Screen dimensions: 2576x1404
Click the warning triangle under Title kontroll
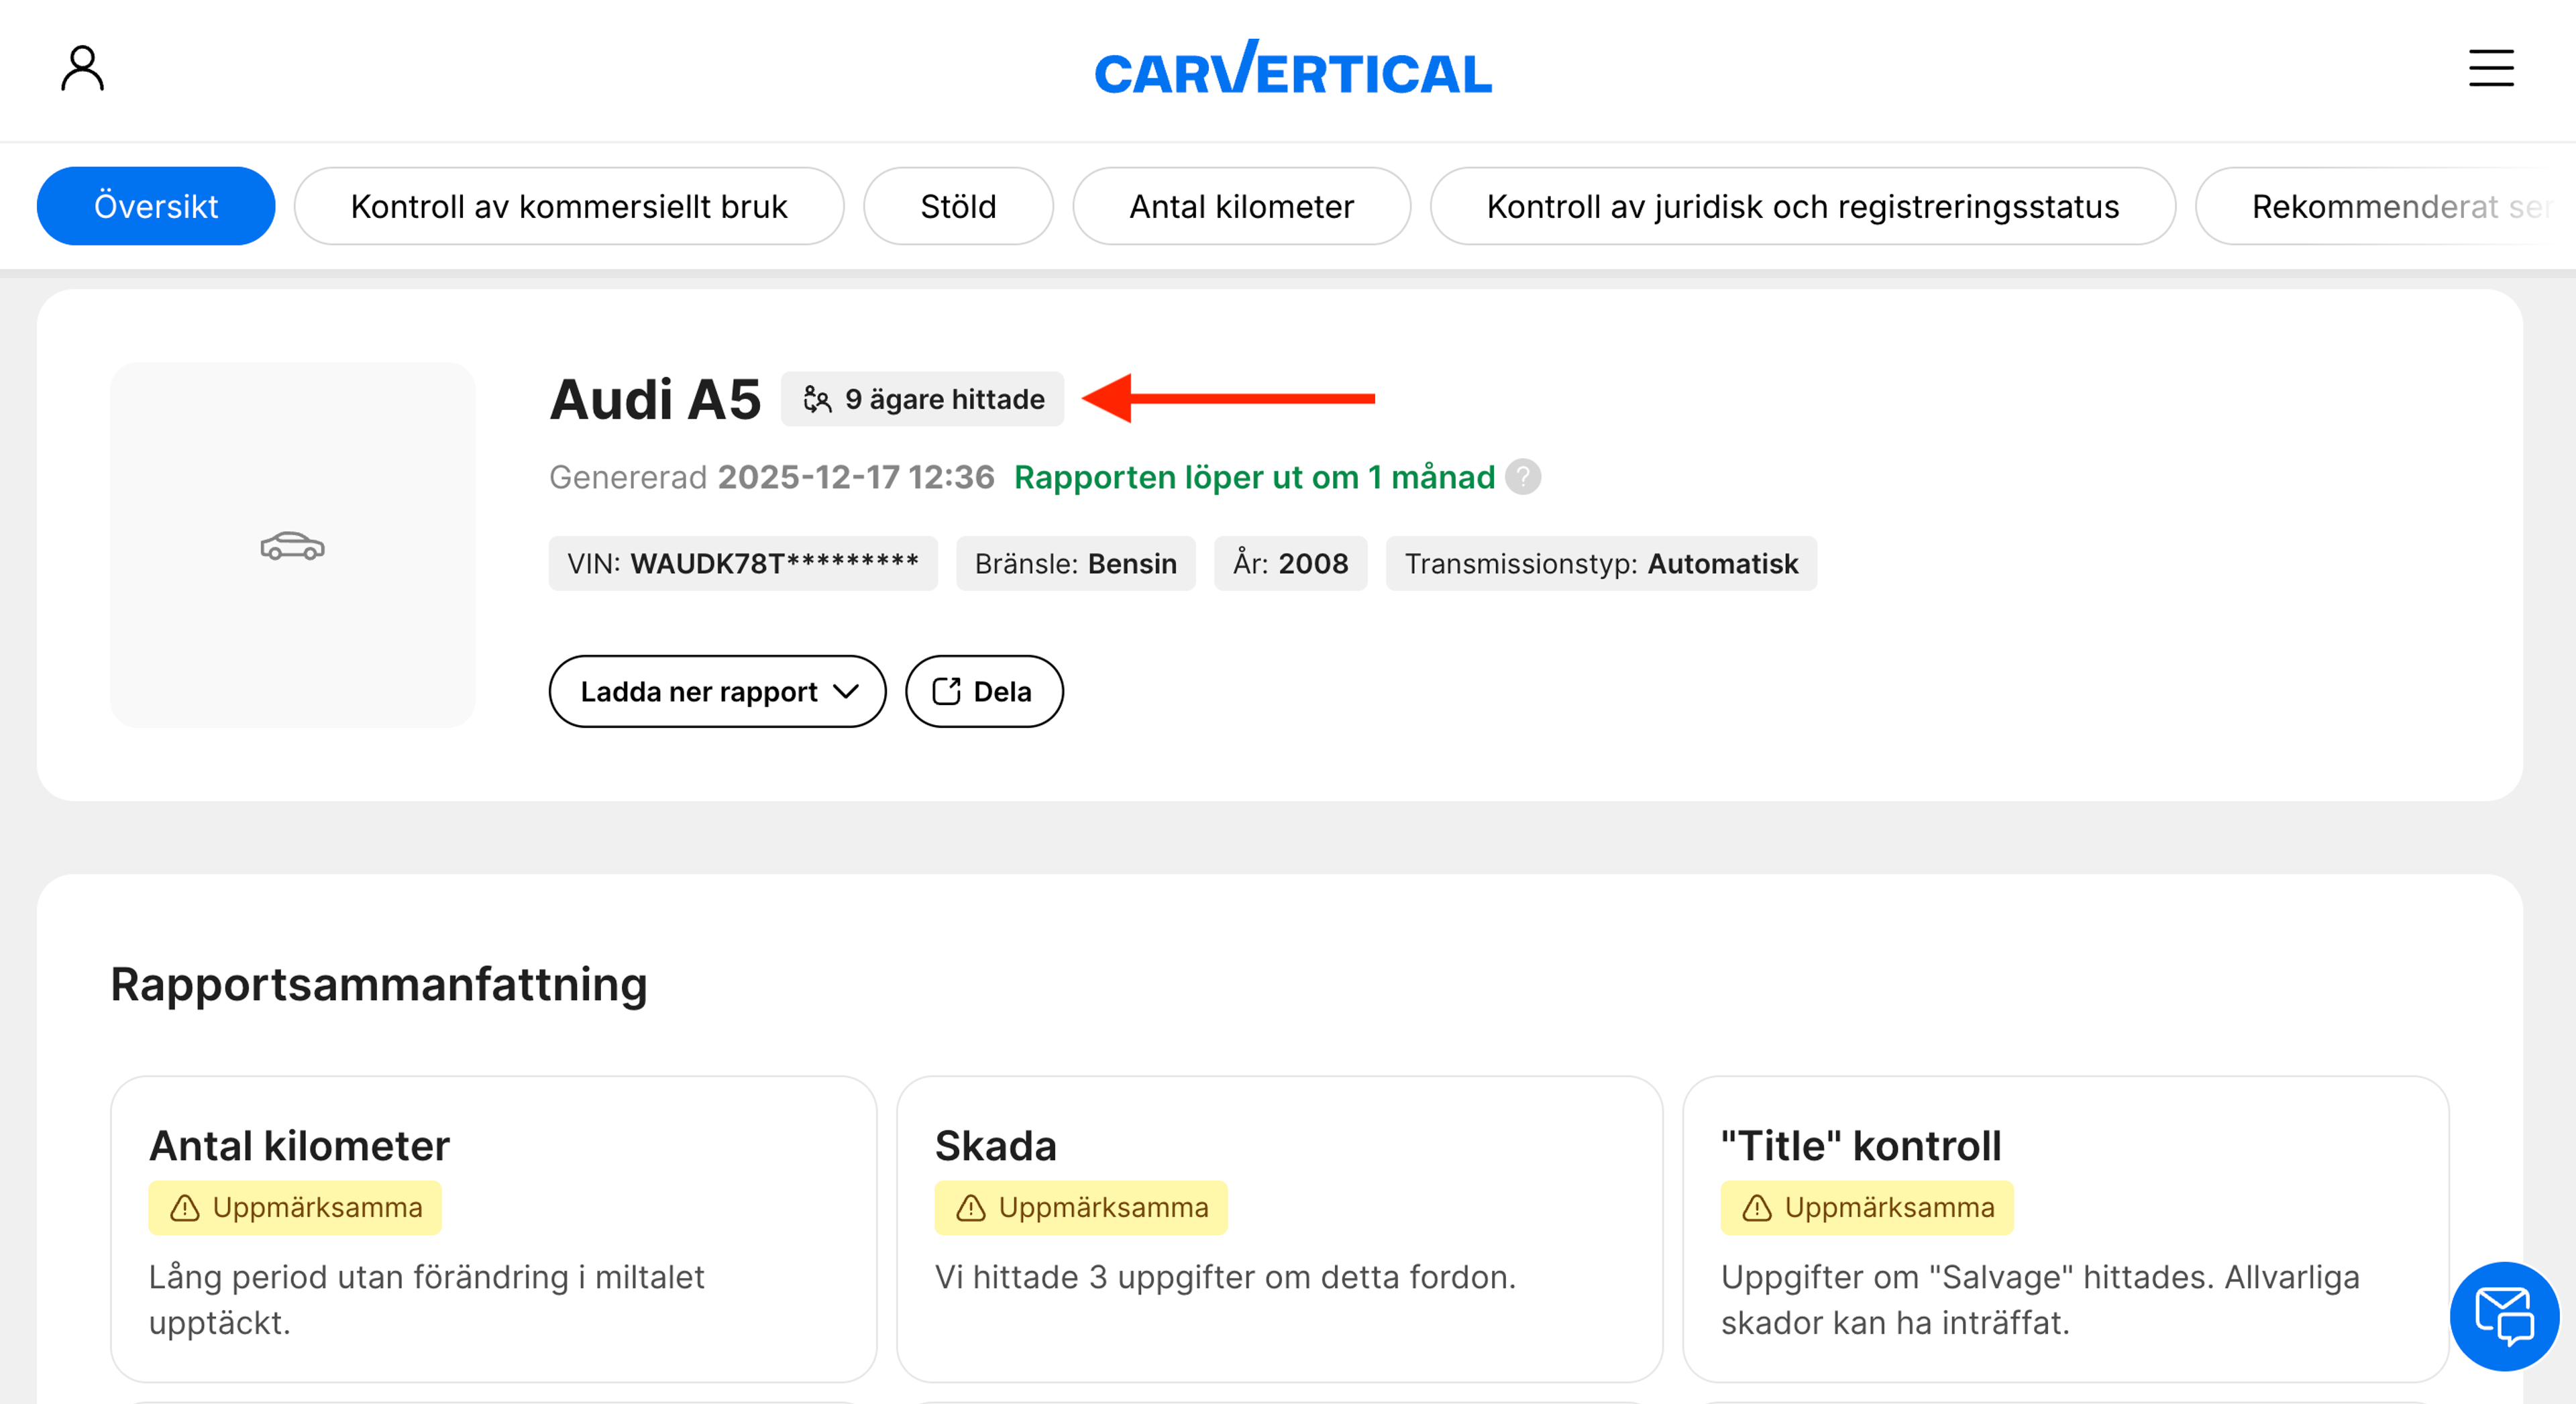1757,1207
